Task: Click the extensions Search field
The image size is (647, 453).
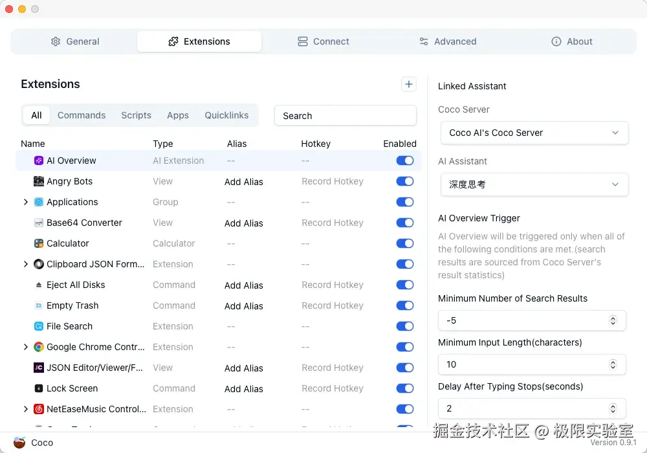Action: pyautogui.click(x=345, y=116)
